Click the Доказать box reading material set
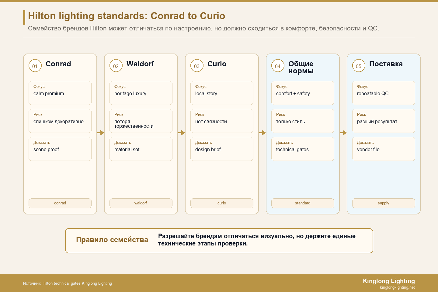Viewport: 438px width, 292px height. point(141,149)
